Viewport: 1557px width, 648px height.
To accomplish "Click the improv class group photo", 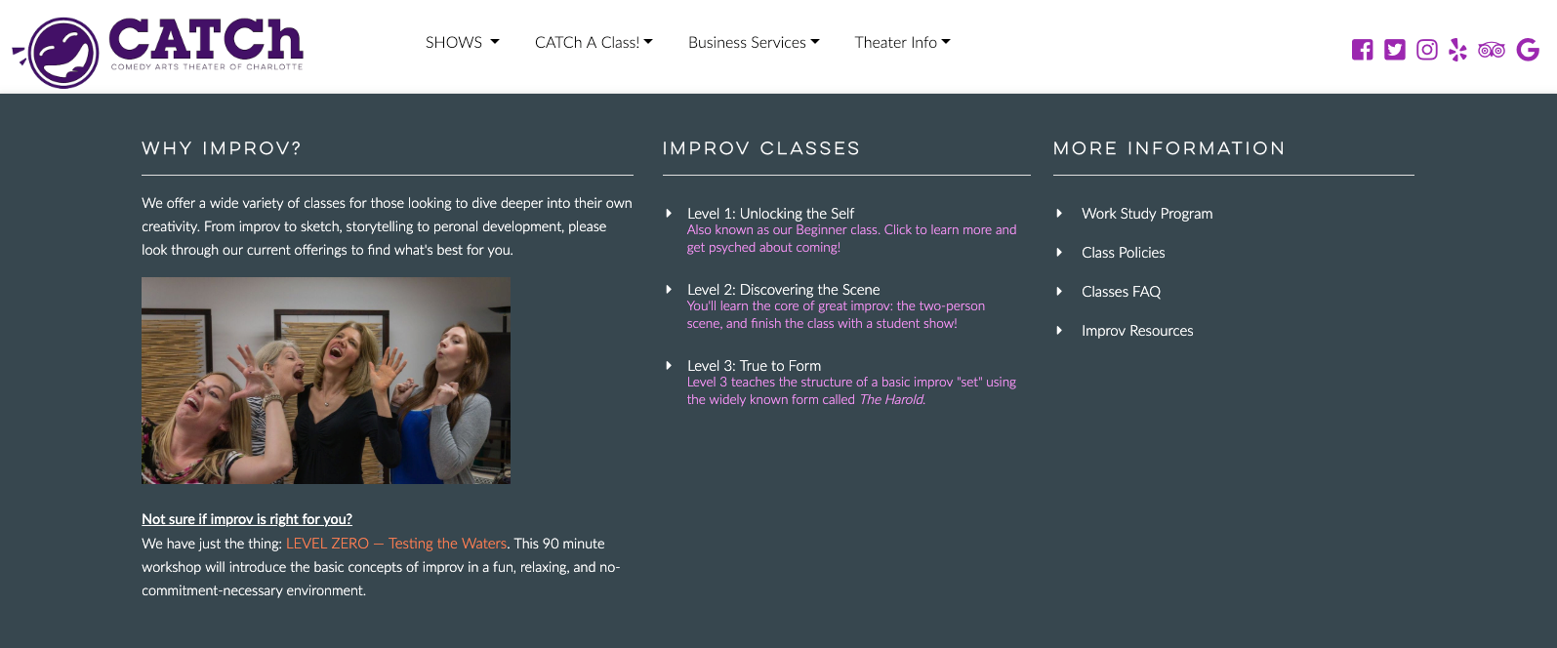I will coord(326,381).
